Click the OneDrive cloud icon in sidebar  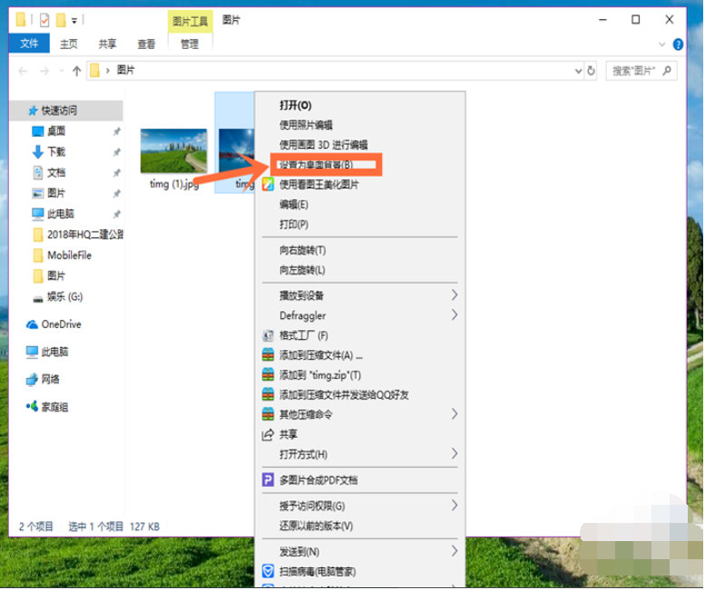point(32,324)
